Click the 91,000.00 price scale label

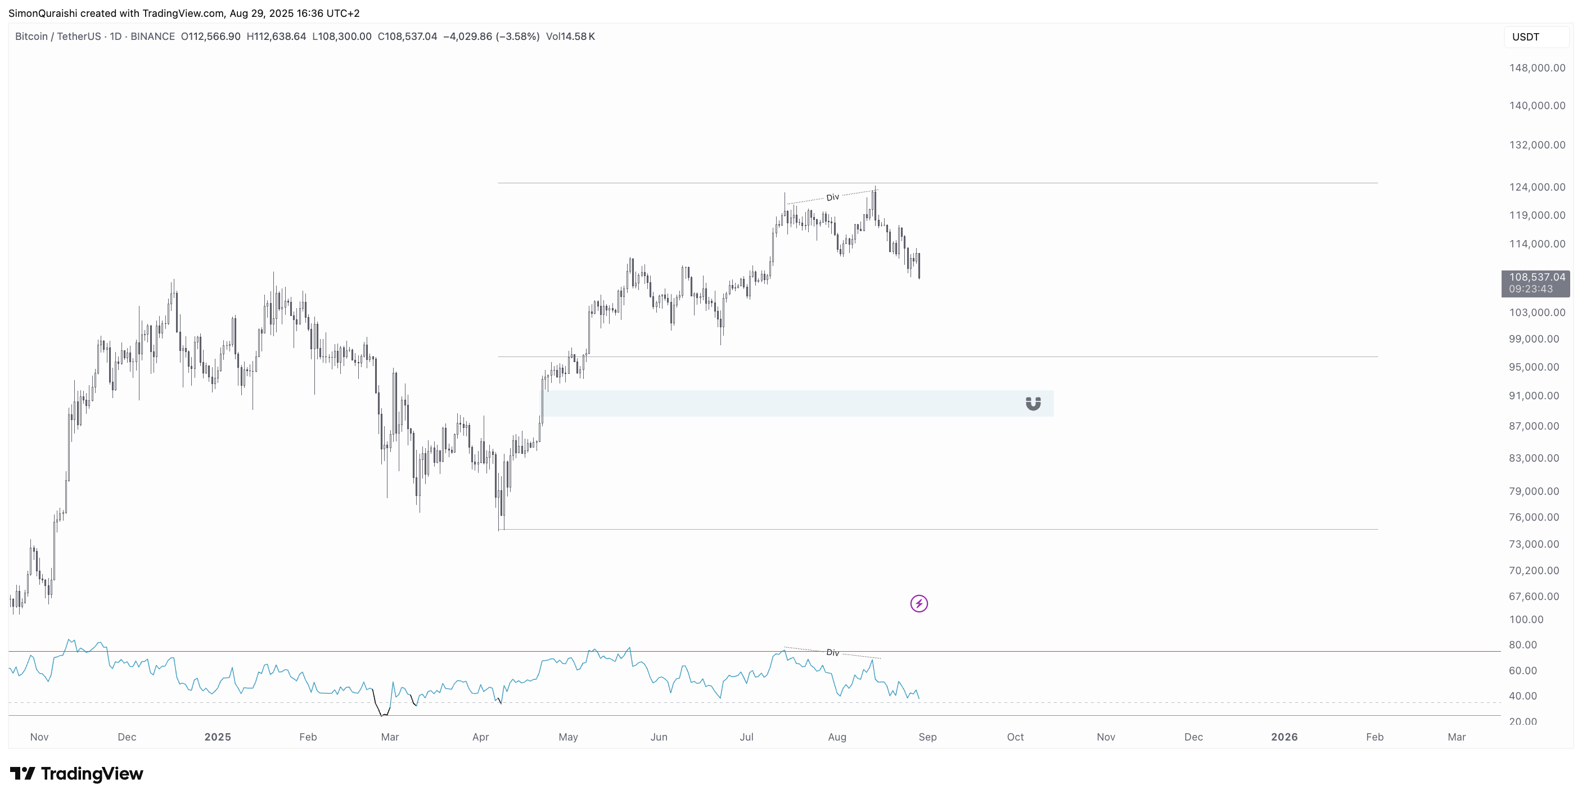coord(1534,396)
